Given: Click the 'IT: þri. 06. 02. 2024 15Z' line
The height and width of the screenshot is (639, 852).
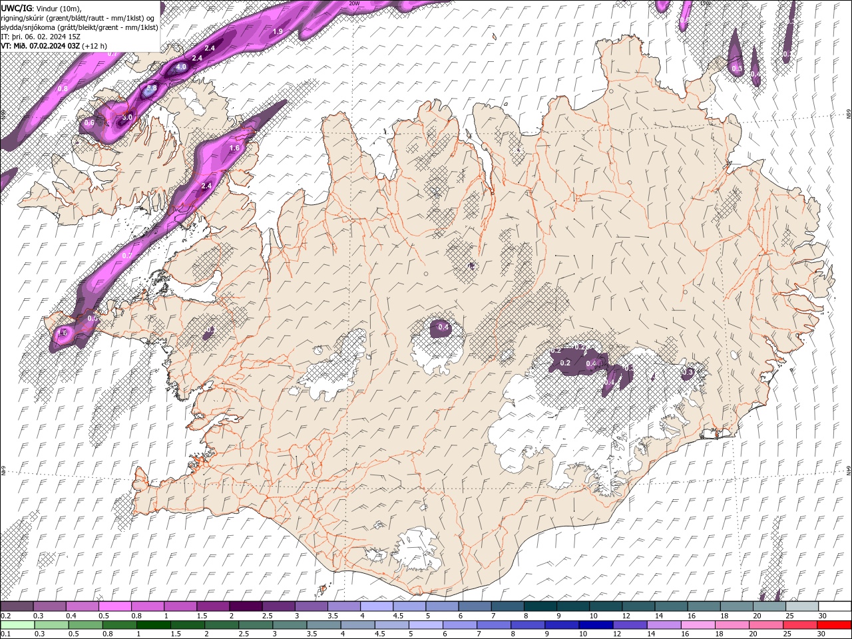Looking at the screenshot, I should coord(41,37).
